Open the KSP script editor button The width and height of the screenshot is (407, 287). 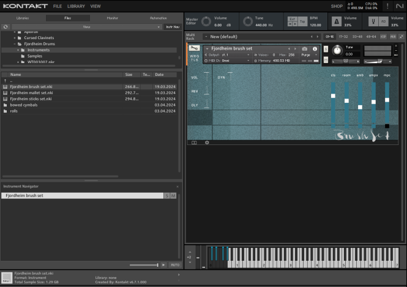click(x=383, y=37)
